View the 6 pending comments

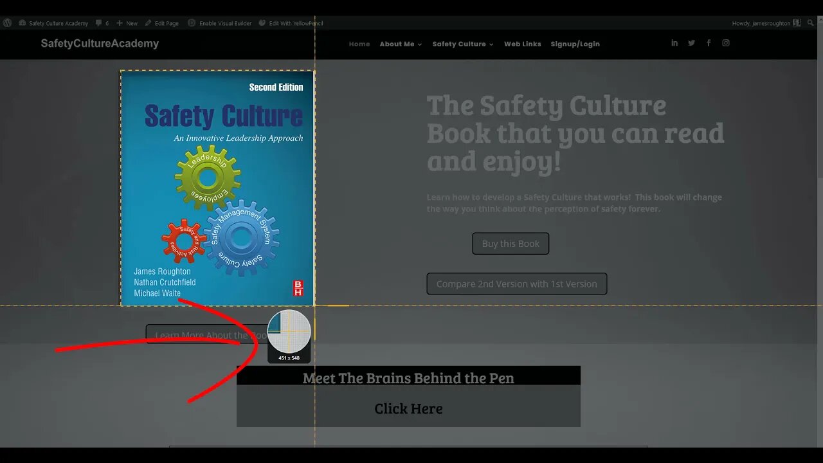click(102, 23)
